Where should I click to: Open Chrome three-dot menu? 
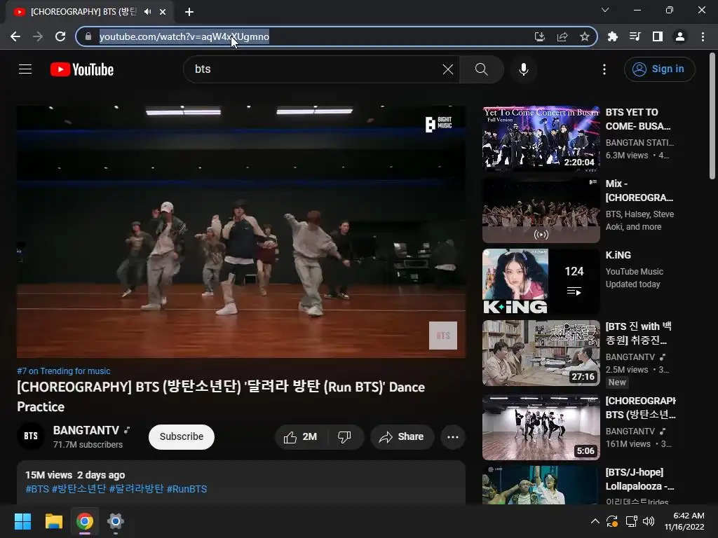click(703, 36)
